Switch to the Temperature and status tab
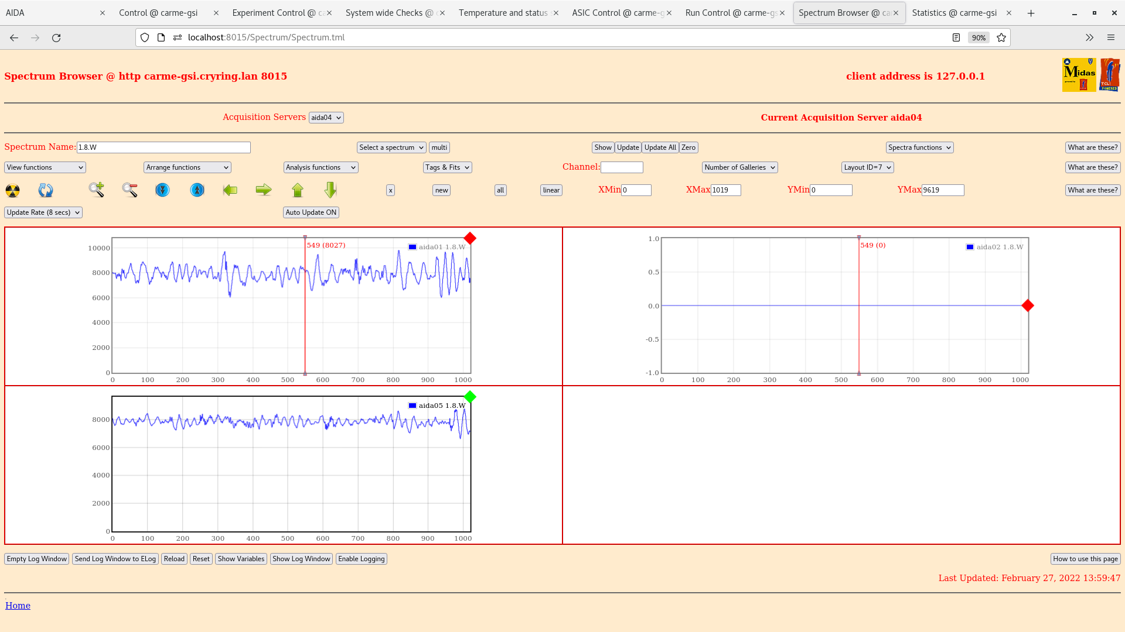The height and width of the screenshot is (632, 1125). pos(503,13)
